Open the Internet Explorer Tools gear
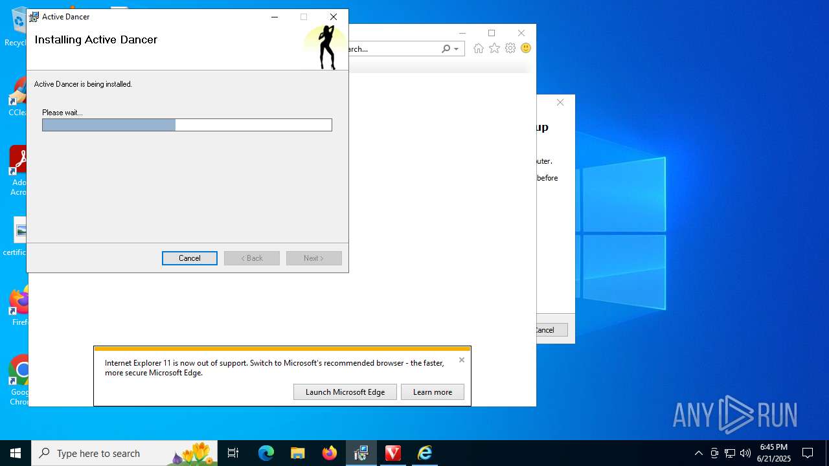 tap(510, 49)
